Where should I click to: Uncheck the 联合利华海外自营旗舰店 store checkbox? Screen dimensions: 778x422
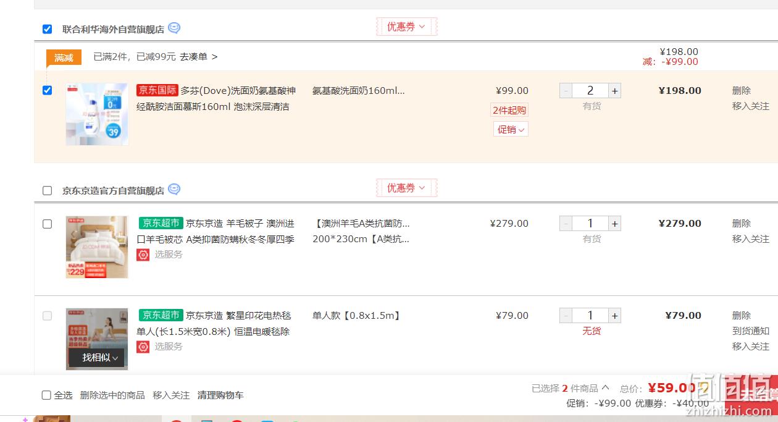47,29
